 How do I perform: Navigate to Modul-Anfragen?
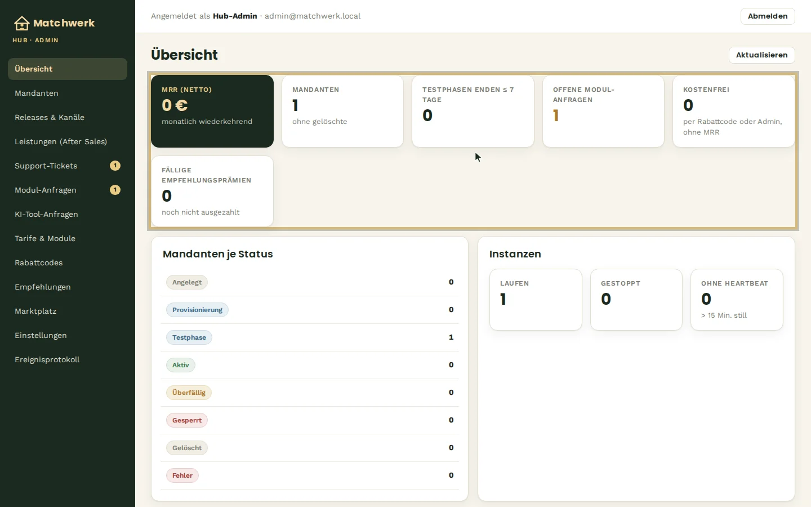pyautogui.click(x=68, y=190)
